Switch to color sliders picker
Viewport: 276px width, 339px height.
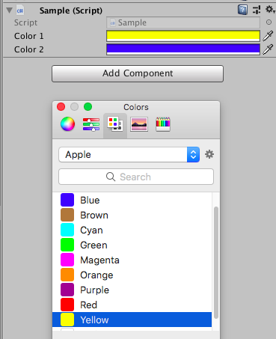point(91,124)
